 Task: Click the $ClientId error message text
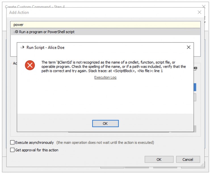(x=114, y=66)
